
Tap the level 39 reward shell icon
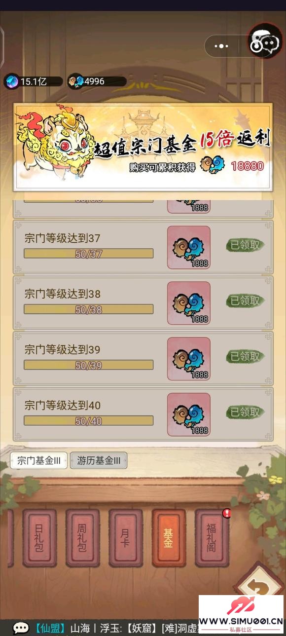point(189,359)
